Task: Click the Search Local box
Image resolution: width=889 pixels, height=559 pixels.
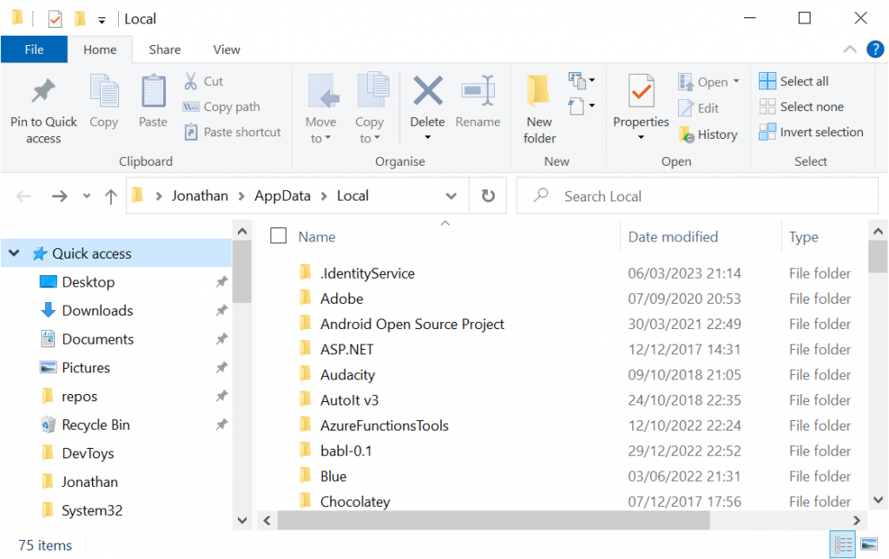Action: click(697, 196)
